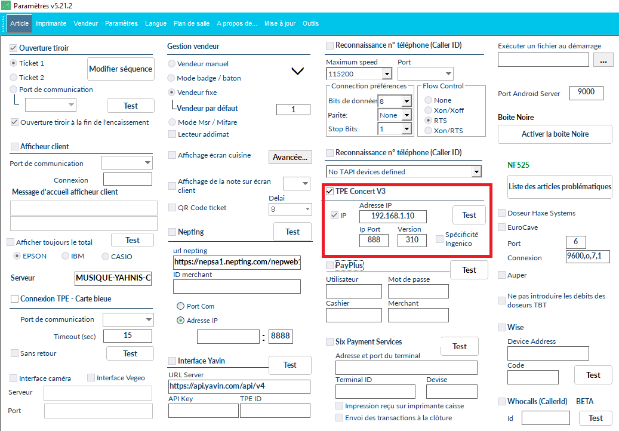Choose the IBM display type radio
The height and width of the screenshot is (431, 619).
pyautogui.click(x=66, y=257)
